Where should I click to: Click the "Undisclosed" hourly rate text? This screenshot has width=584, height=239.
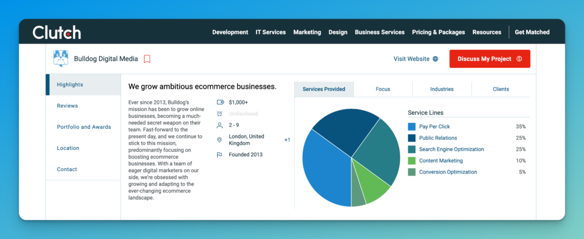(243, 114)
